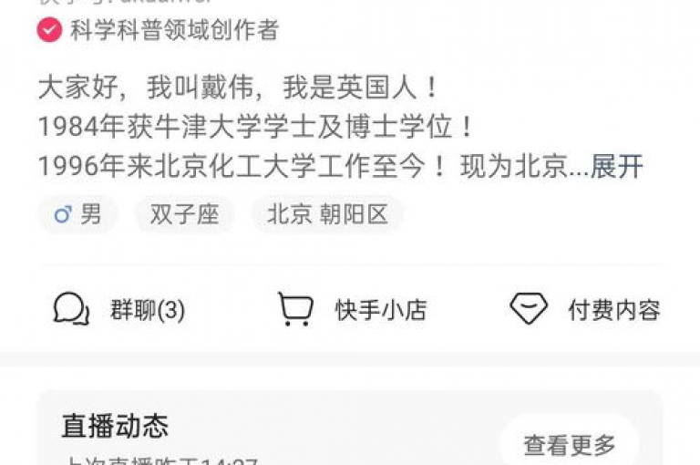Tap the male gender symbol icon
The height and width of the screenshot is (465, 700).
pyautogui.click(x=63, y=214)
